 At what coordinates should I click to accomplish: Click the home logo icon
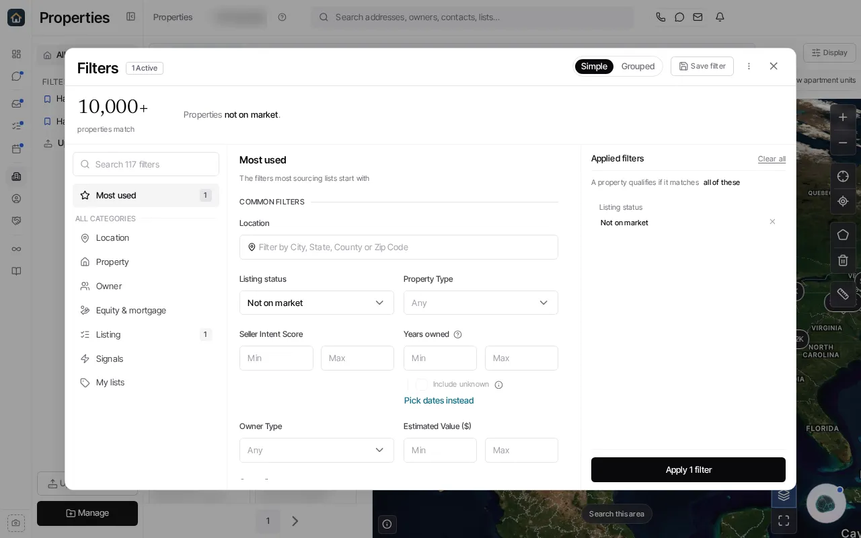16,17
